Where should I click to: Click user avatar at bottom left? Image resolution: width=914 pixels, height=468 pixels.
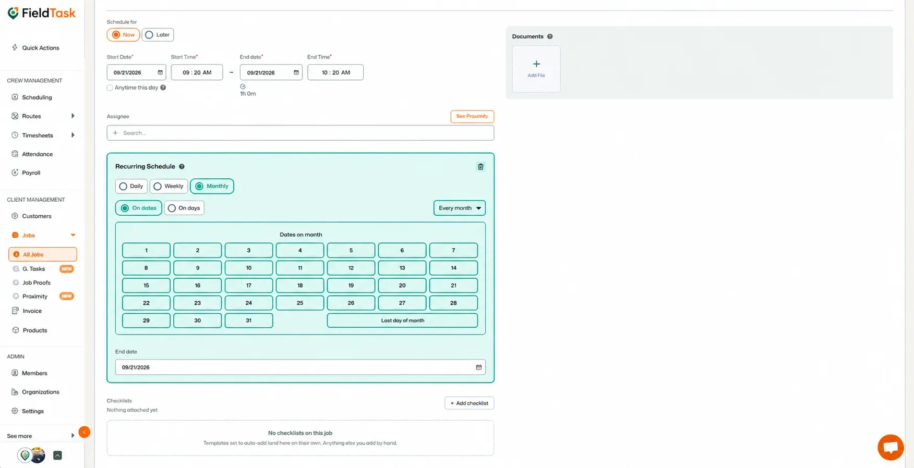pos(38,455)
